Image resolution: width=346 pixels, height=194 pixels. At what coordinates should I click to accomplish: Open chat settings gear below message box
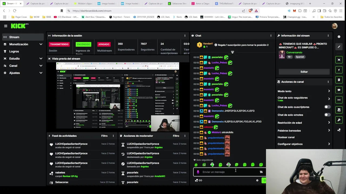click(x=257, y=180)
